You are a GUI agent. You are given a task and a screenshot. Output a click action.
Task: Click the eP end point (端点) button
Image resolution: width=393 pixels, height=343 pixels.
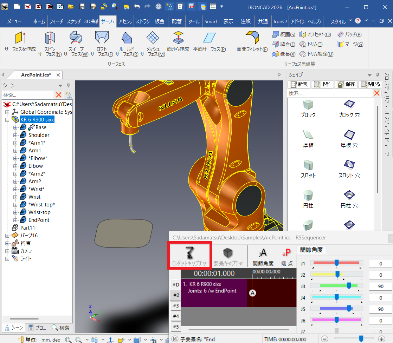click(x=287, y=257)
